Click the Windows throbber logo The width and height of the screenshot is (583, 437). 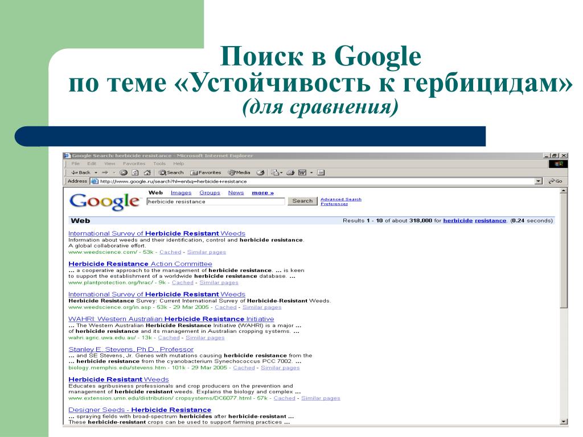click(x=558, y=164)
